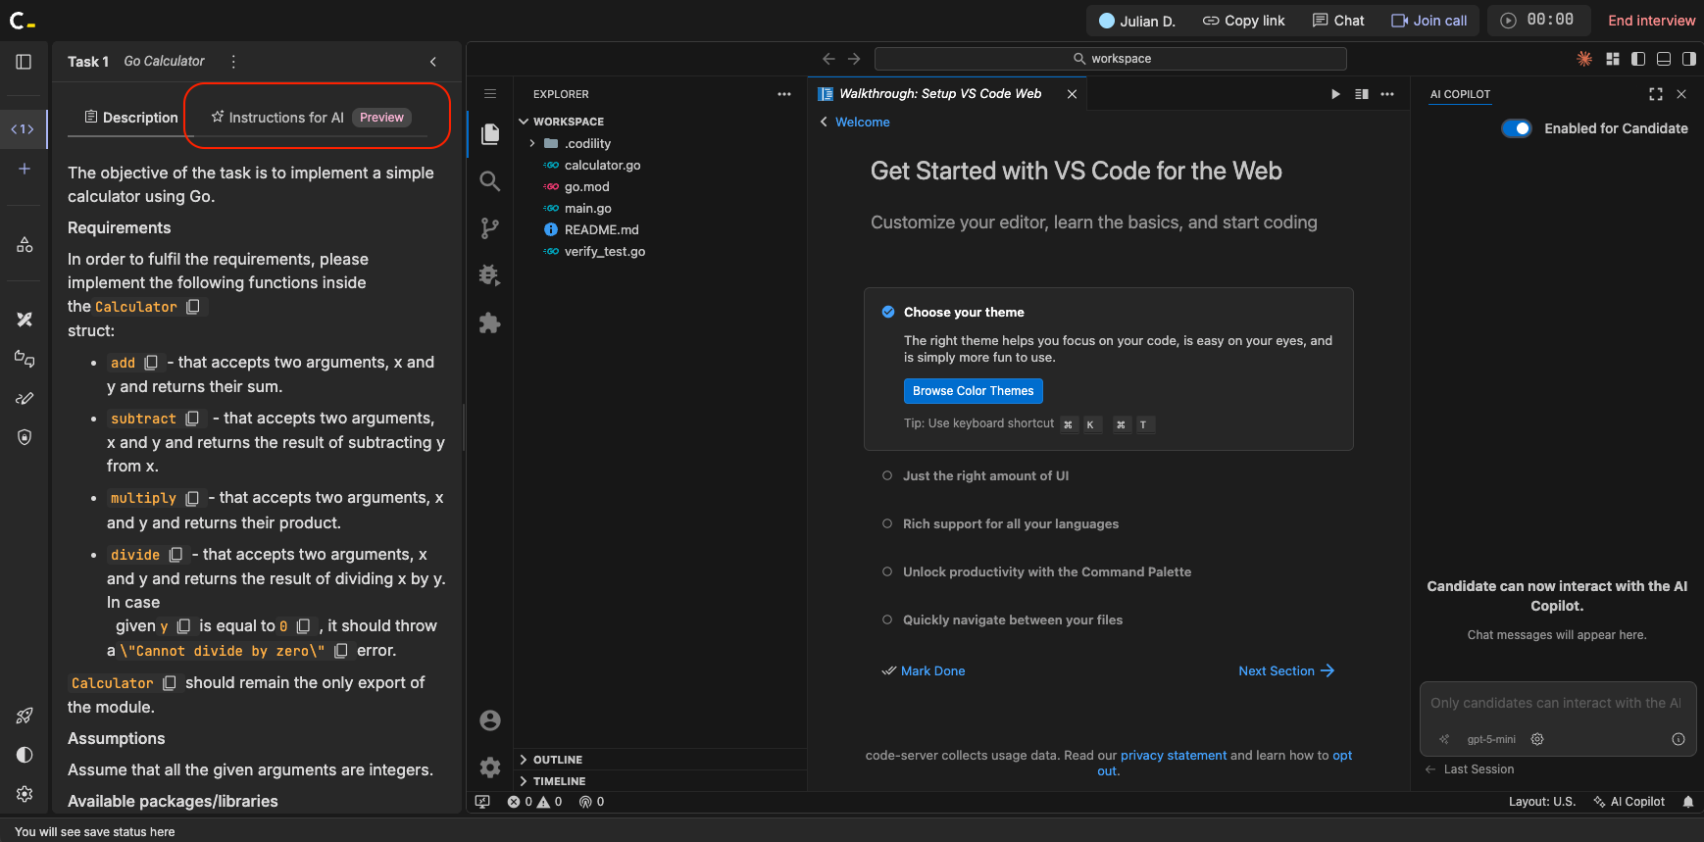The image size is (1704, 842).
Task: Copy the 'subtract' function name
Action: pos(192,419)
